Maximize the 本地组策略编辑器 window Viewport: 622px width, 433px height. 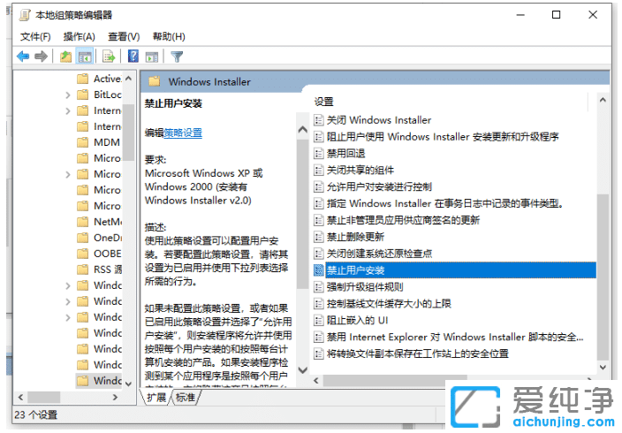click(556, 15)
